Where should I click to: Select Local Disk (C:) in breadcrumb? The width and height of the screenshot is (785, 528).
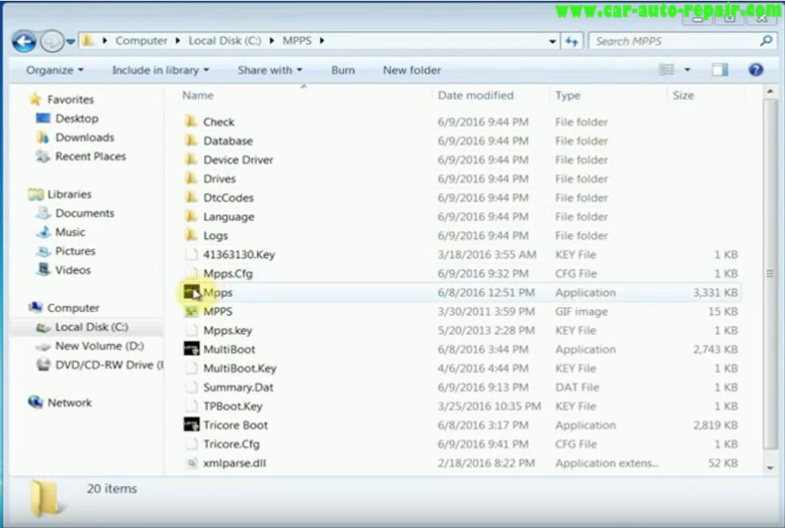click(x=225, y=41)
